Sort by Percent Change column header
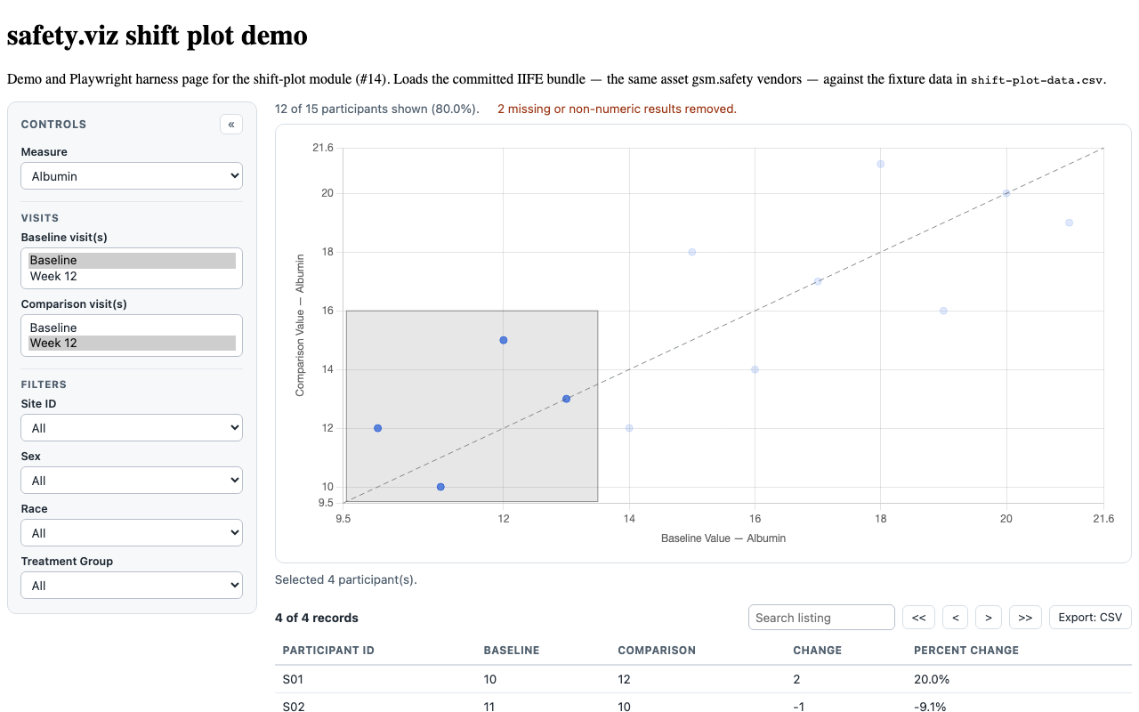Image resolution: width=1139 pixels, height=712 pixels. click(x=966, y=651)
